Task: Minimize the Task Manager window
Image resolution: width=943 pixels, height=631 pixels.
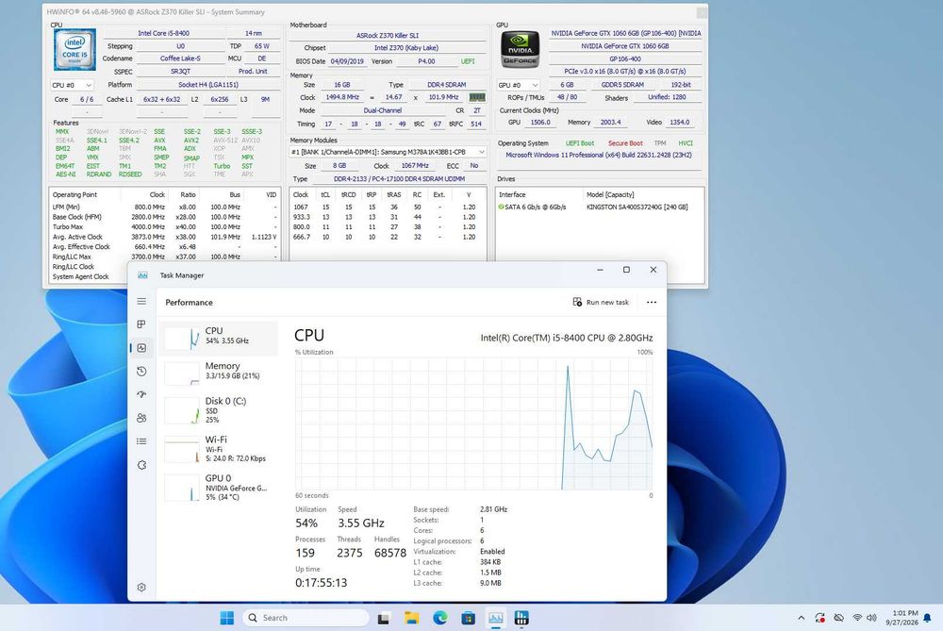Action: (600, 270)
